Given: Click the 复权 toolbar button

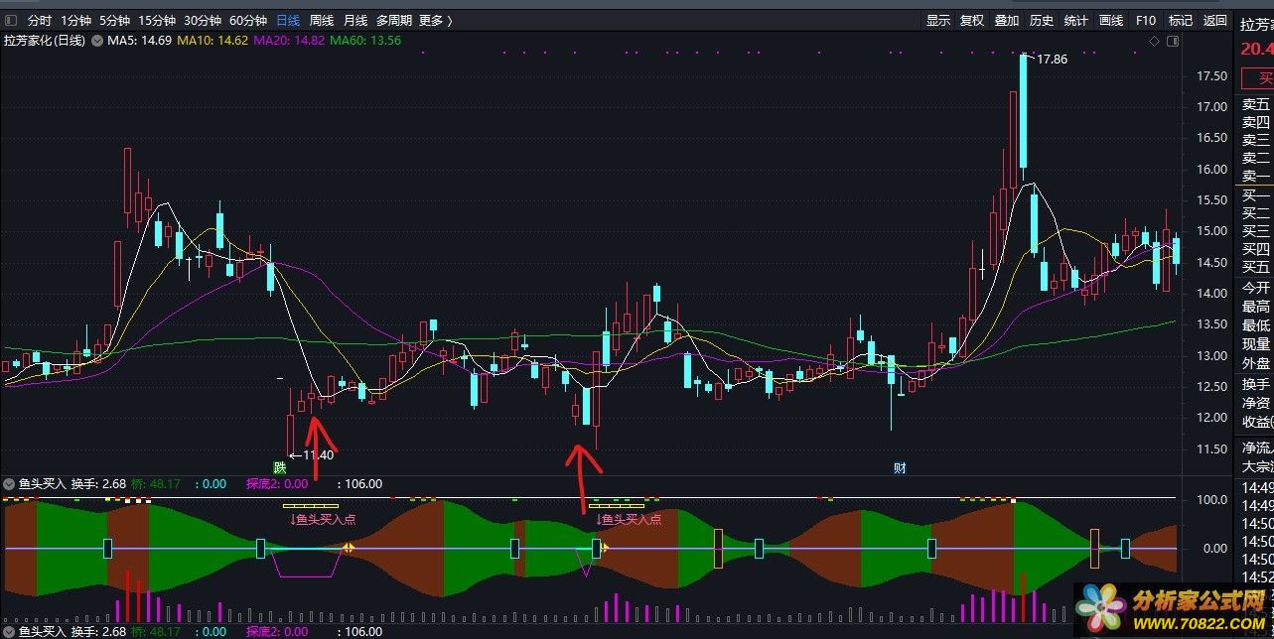Looking at the screenshot, I should 972,20.
